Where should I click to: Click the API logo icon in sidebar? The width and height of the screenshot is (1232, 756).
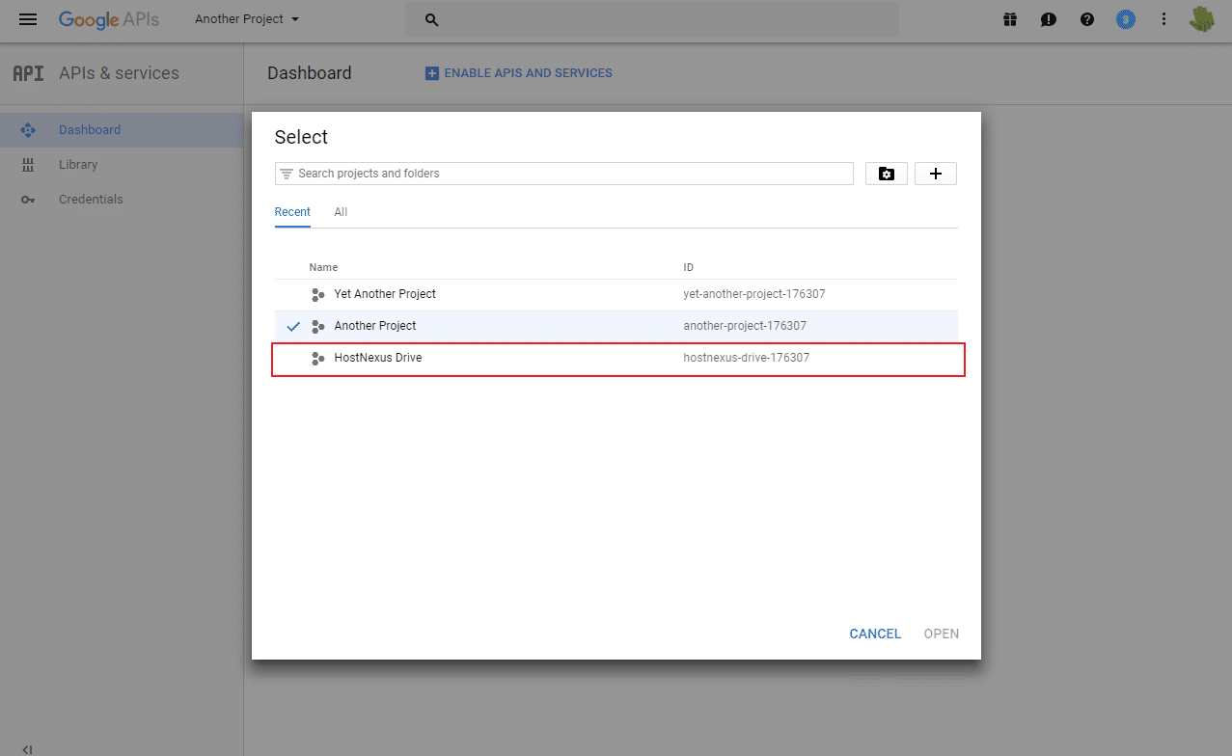pos(28,73)
